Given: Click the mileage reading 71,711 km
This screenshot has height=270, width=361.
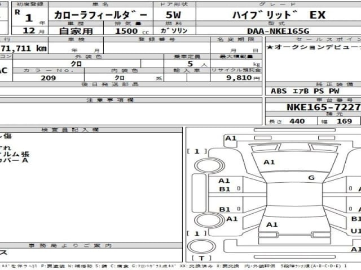Looking at the screenshot, I should point(24,48).
